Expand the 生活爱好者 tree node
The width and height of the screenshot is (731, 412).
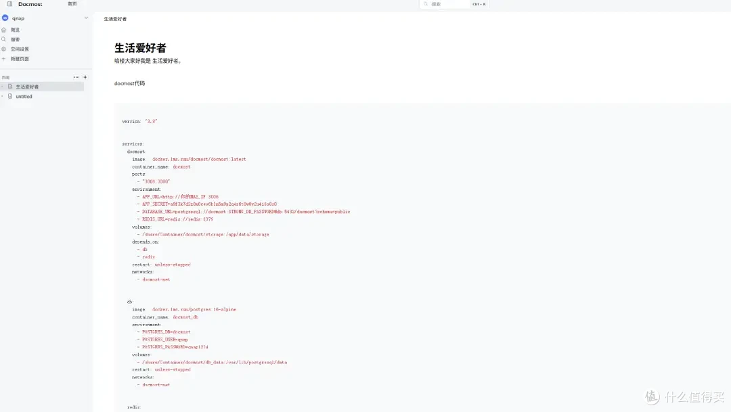3,87
